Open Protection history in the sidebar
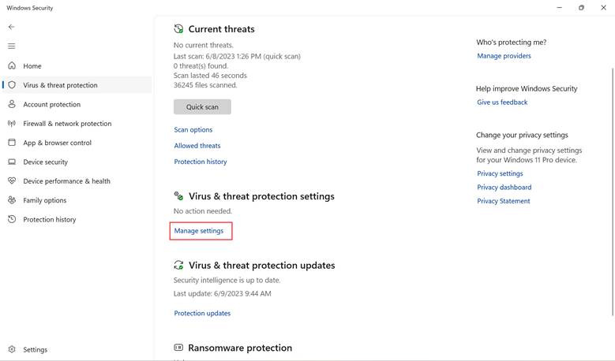Image resolution: width=615 pixels, height=361 pixels. click(50, 220)
